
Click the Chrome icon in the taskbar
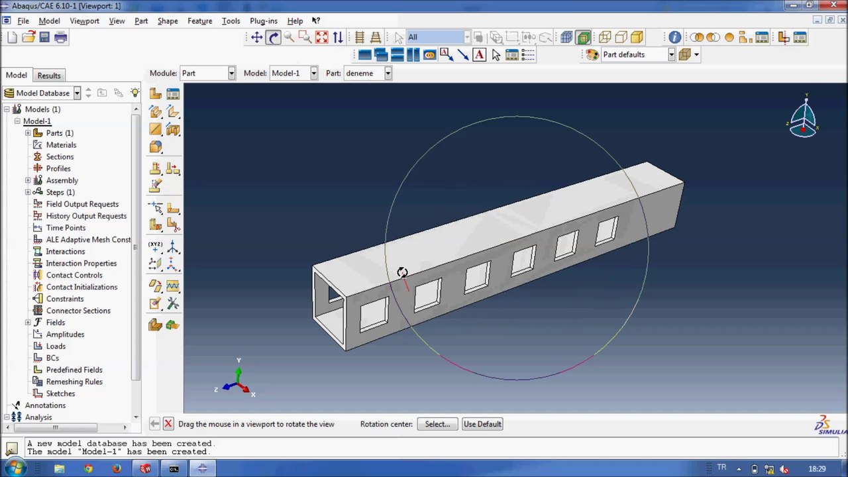pos(88,469)
